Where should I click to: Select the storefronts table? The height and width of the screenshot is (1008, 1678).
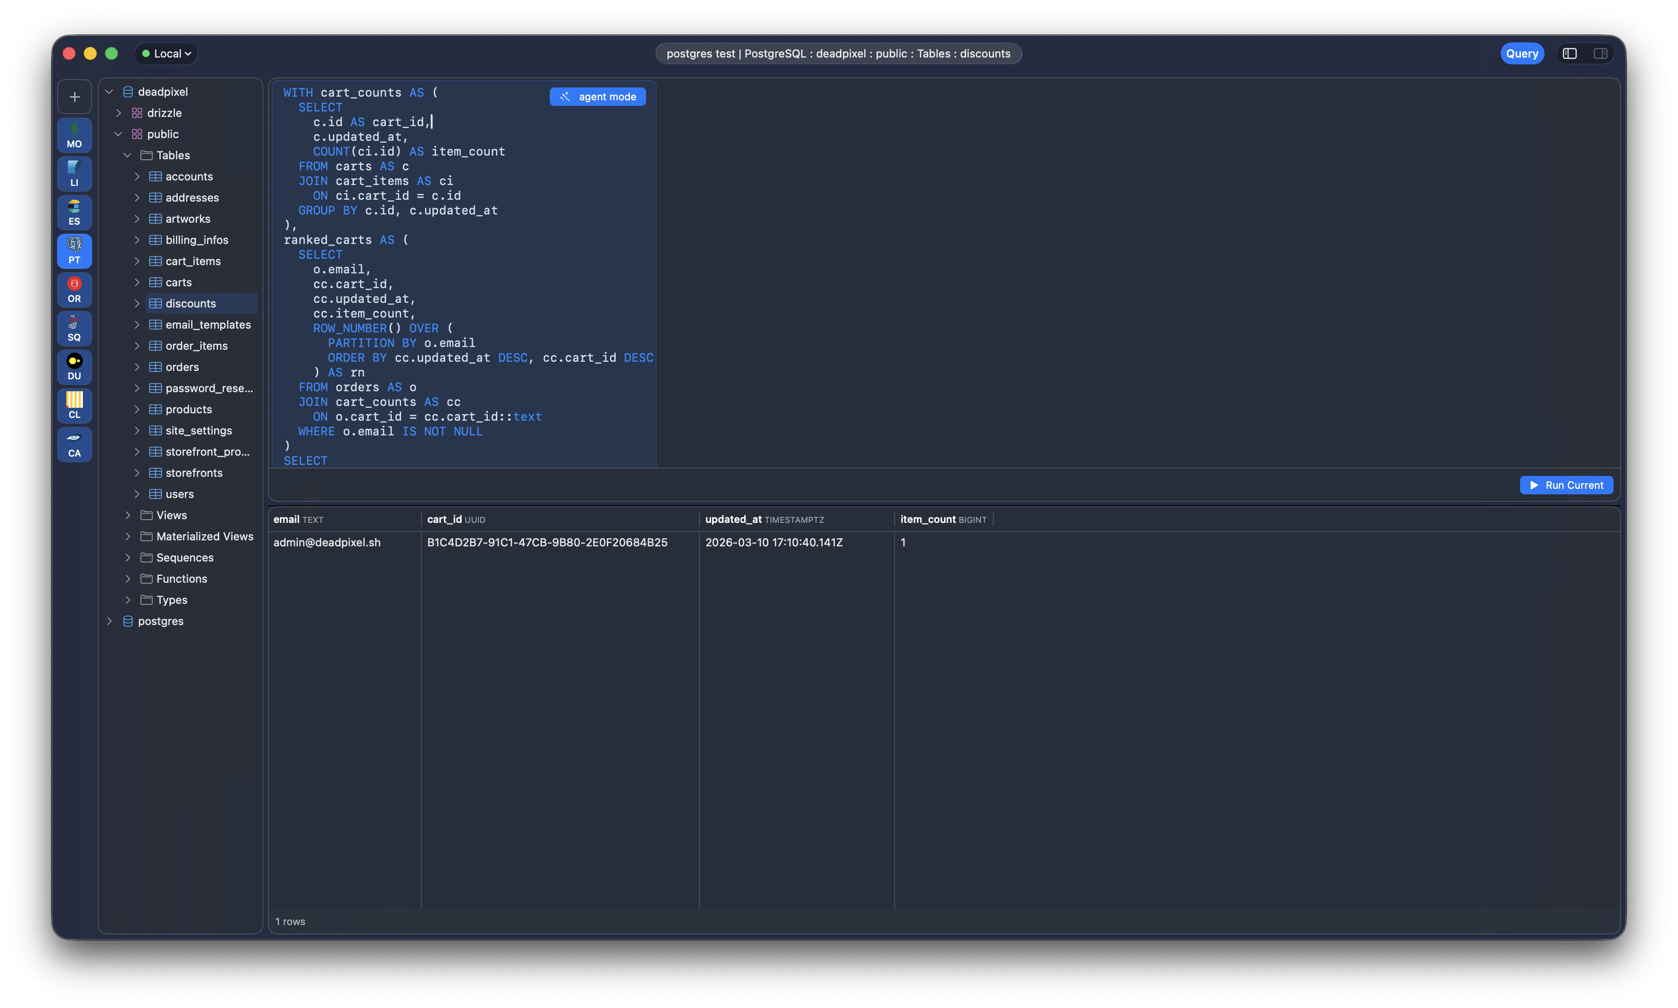click(193, 473)
